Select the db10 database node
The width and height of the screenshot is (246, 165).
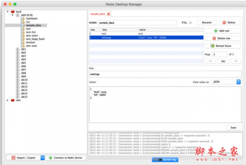24,80
